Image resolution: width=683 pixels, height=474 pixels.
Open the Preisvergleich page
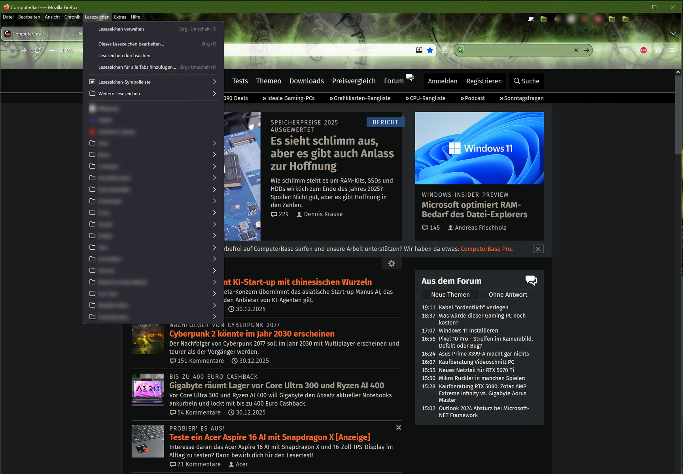[354, 81]
